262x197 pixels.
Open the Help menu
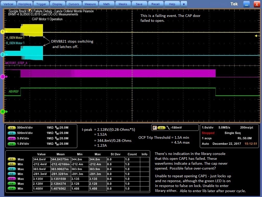[x=172, y=4]
